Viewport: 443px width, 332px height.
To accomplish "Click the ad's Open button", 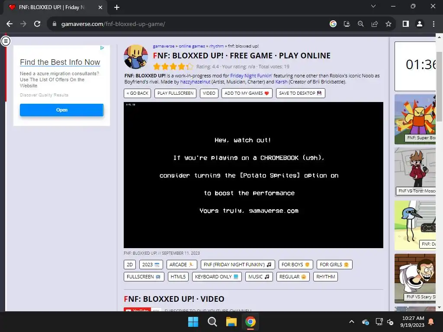I will [61, 110].
